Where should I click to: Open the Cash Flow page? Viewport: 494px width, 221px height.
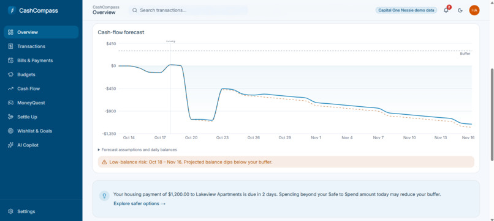(28, 89)
